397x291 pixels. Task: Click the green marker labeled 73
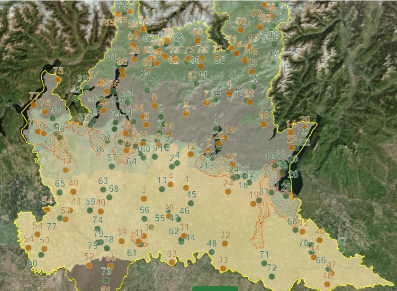point(106,280)
